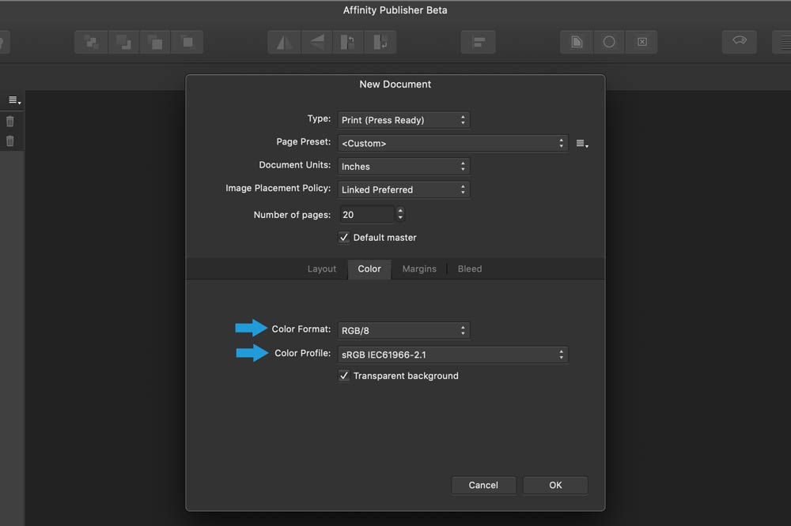Click the Rotate Counterclockwise toolbar icon
Image resolution: width=791 pixels, height=526 pixels.
click(348, 43)
